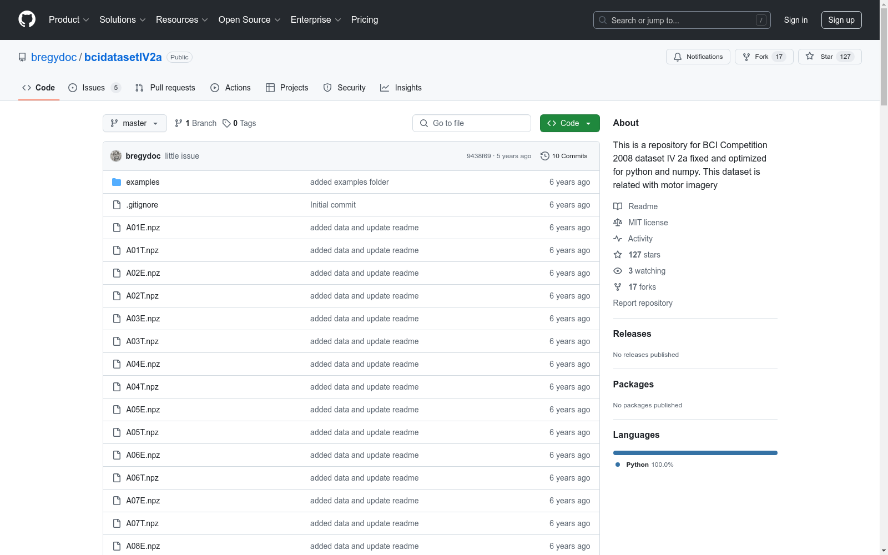Click the Languages Python progress bar

(x=695, y=453)
